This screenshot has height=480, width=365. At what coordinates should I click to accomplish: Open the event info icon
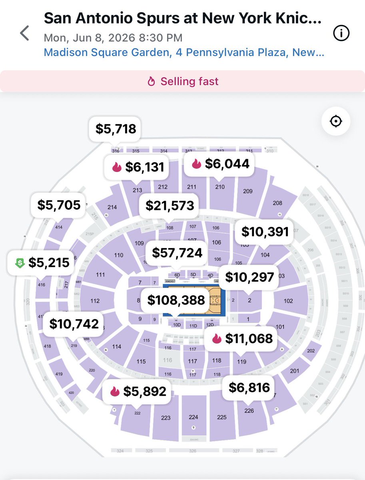[341, 34]
